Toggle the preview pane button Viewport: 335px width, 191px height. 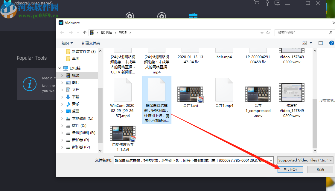click(321, 43)
